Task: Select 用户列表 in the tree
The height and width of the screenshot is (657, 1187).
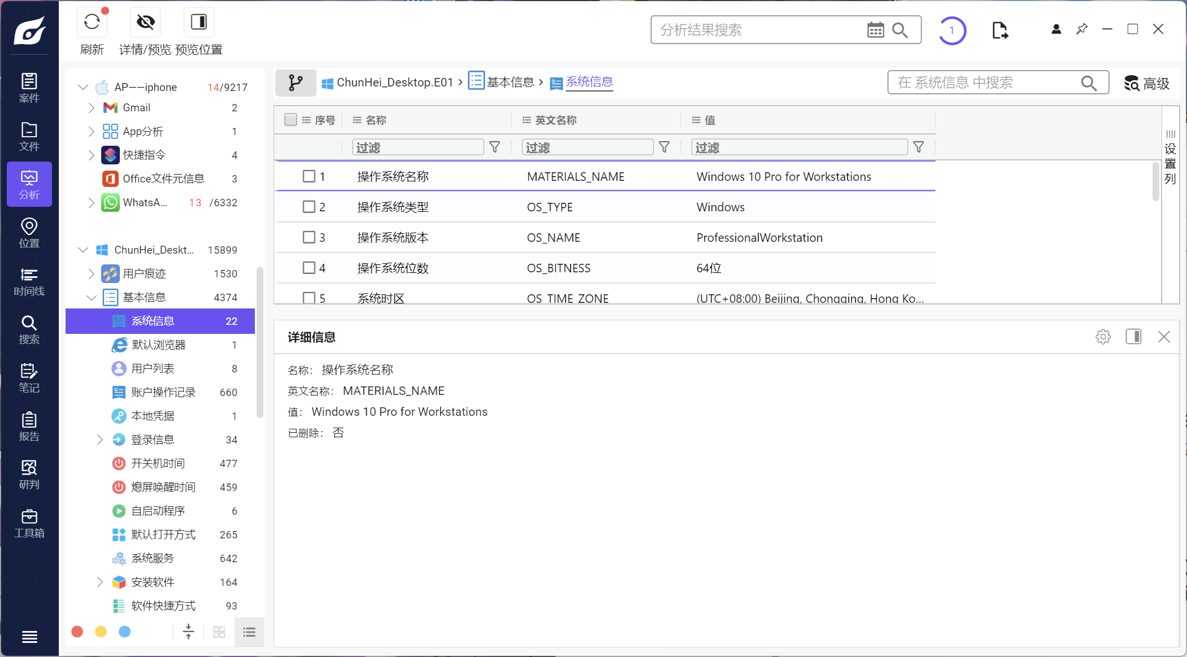Action: pos(160,368)
